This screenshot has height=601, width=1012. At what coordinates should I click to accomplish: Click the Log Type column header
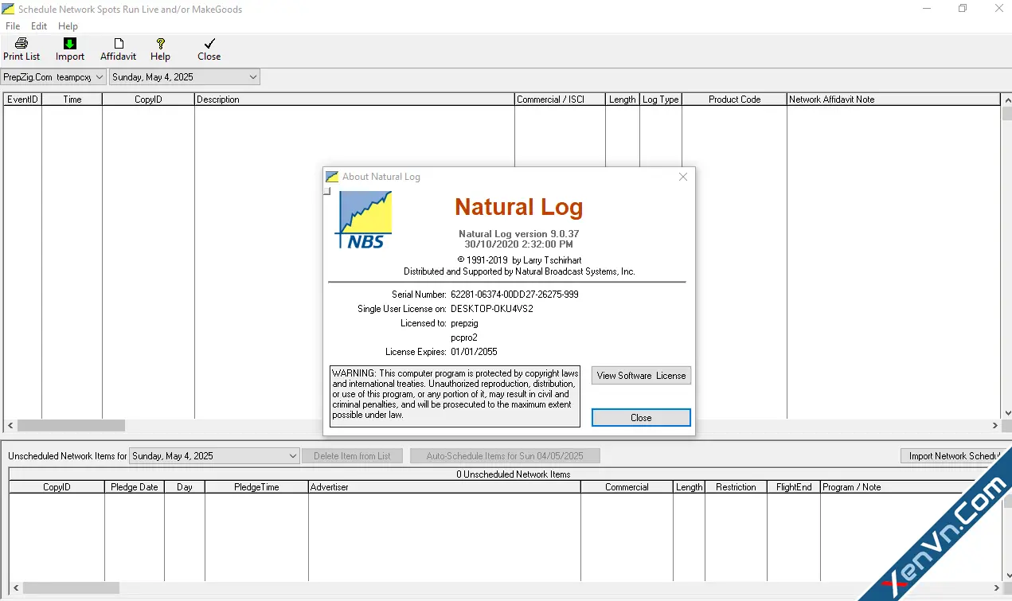[661, 100]
